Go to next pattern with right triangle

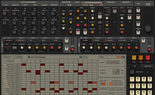(x=86, y=57)
